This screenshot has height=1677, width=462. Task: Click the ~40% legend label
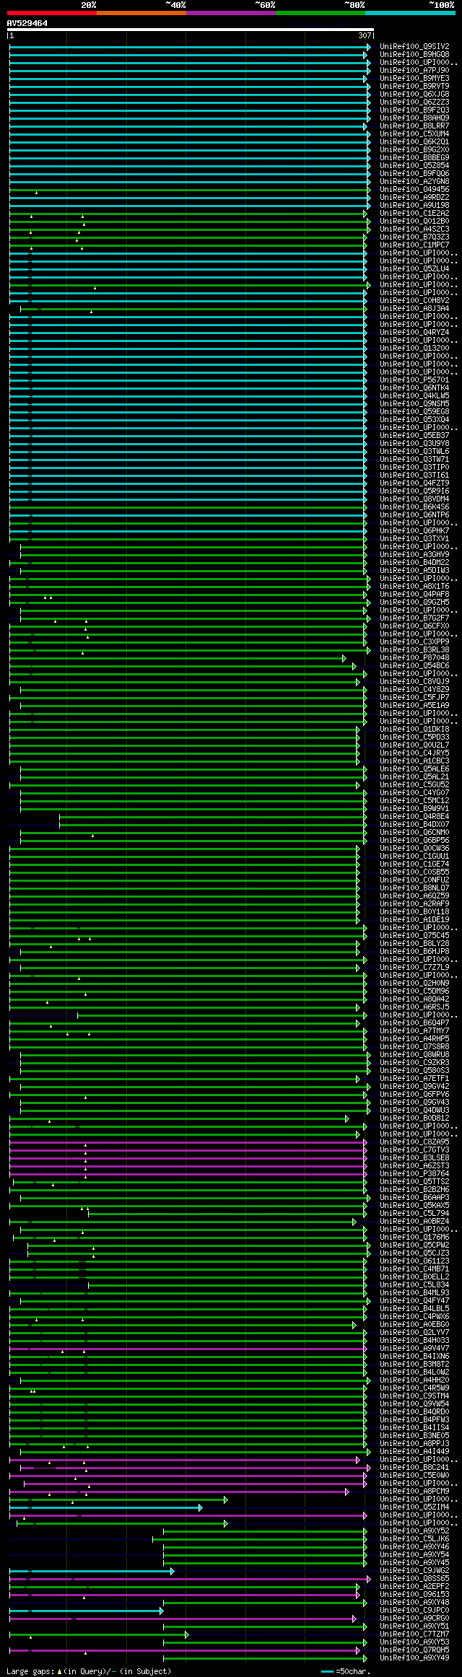[x=175, y=5]
